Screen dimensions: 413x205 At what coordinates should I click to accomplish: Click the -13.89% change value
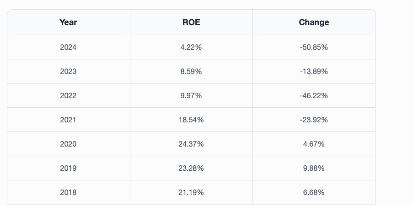(314, 71)
